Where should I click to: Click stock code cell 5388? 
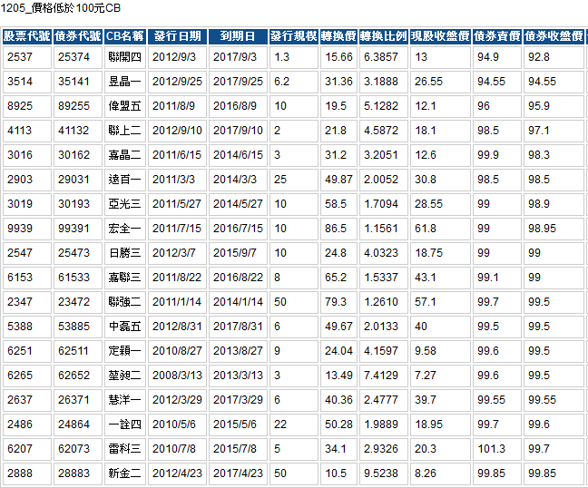(x=26, y=326)
